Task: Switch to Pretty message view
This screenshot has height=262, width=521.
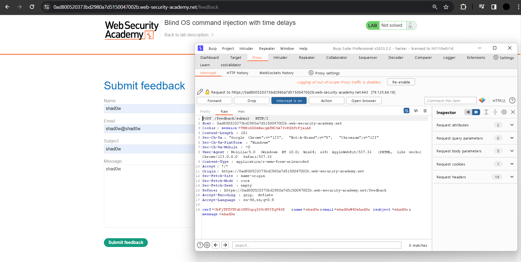Action: click(x=205, y=111)
